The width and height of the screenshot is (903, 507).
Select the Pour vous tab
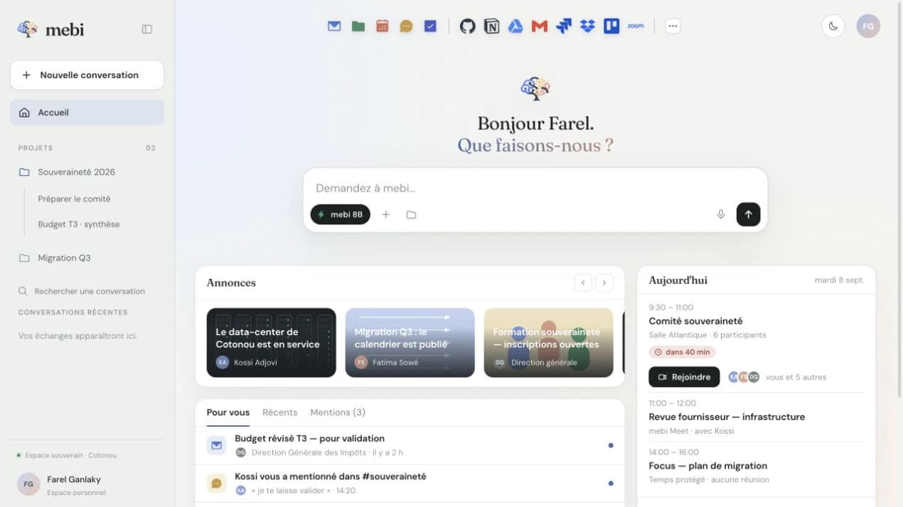[x=228, y=413]
